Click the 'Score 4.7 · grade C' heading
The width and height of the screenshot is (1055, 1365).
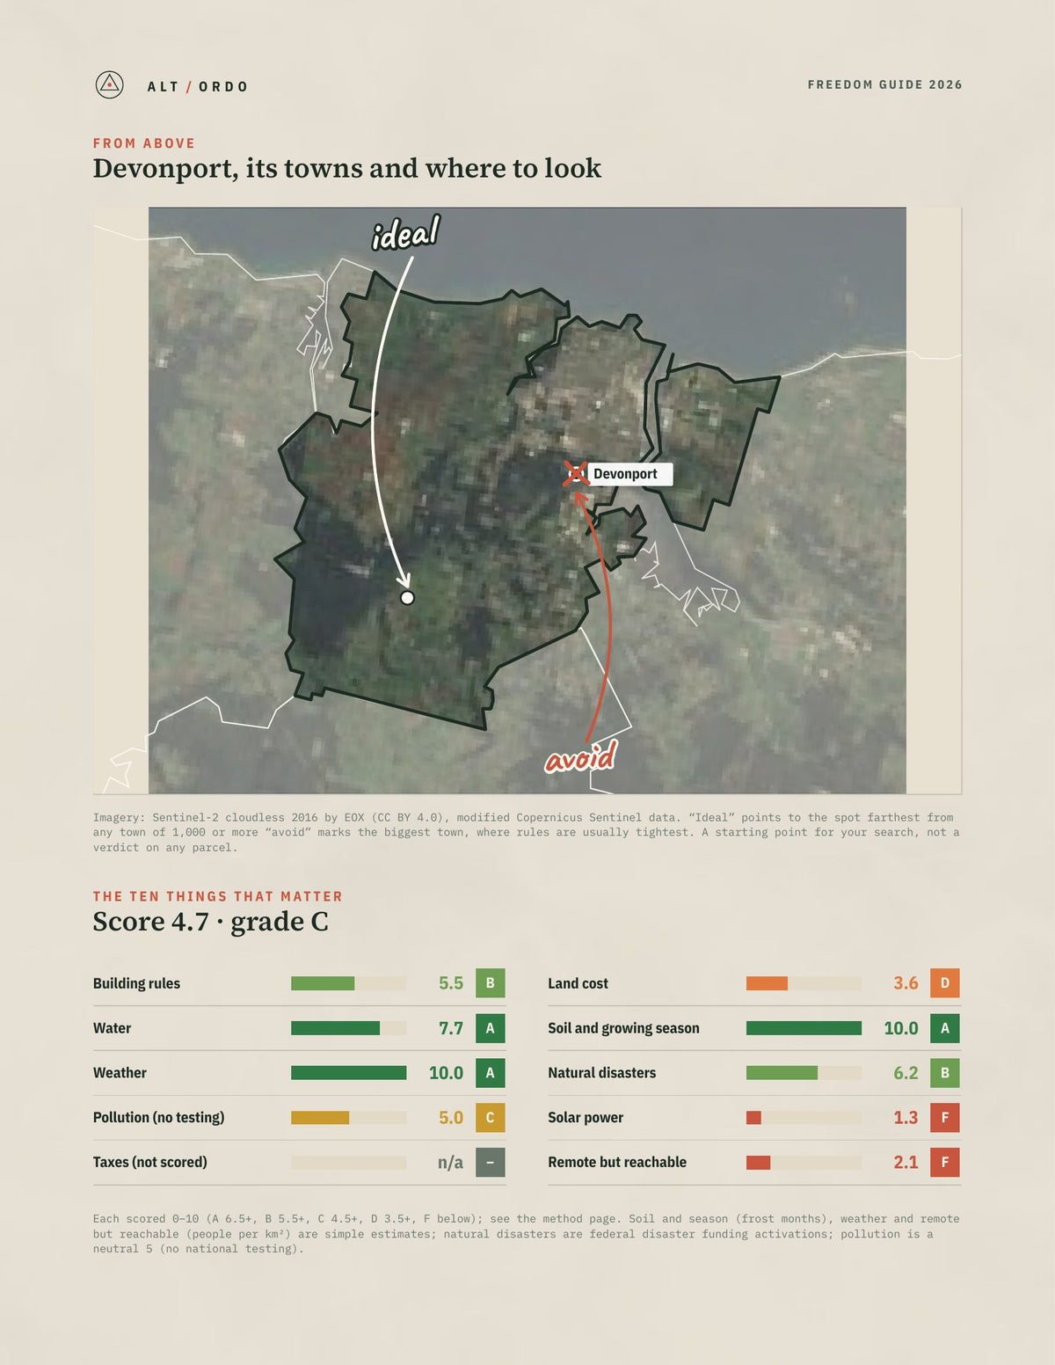click(211, 922)
